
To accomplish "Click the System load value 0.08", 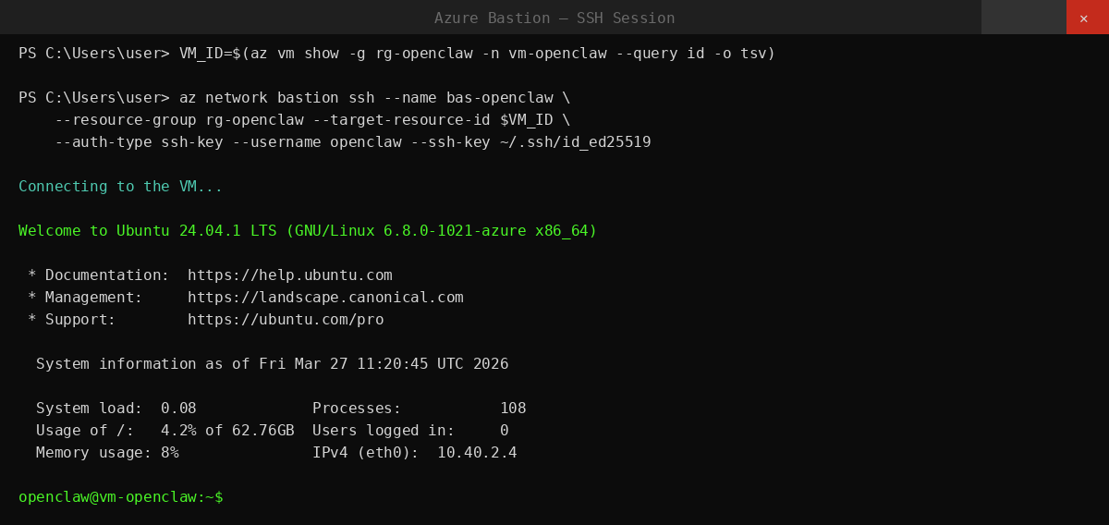I will coord(178,409).
